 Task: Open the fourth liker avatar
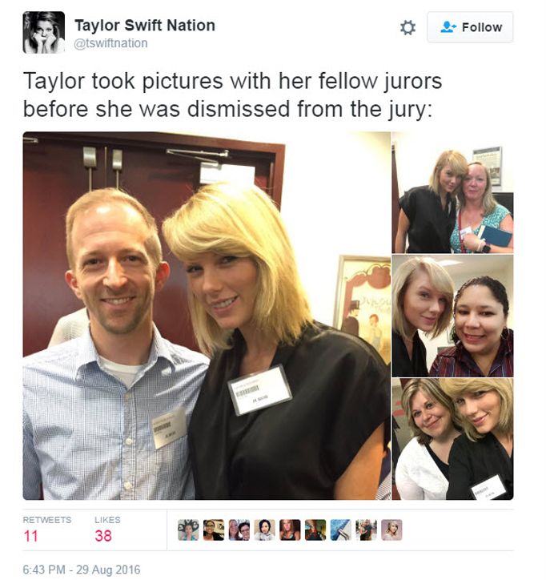click(265, 530)
